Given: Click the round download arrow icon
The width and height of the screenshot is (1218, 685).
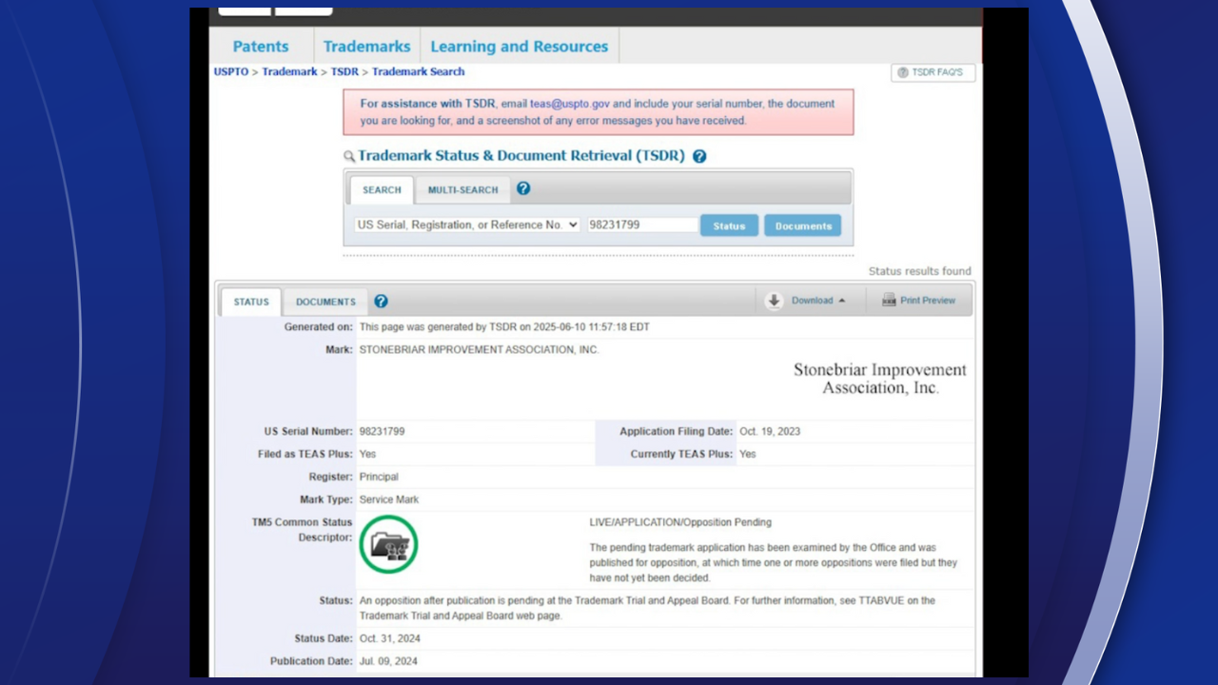Looking at the screenshot, I should click(x=774, y=301).
